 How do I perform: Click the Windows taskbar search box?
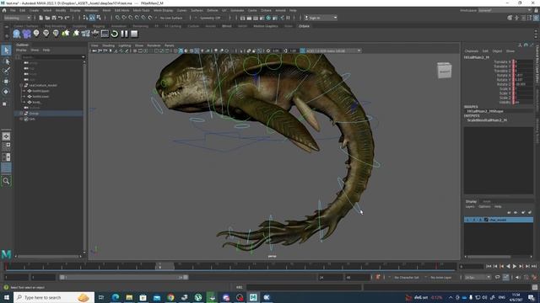coord(54,297)
